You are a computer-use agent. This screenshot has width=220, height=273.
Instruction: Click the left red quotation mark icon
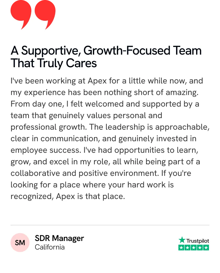[21, 15]
